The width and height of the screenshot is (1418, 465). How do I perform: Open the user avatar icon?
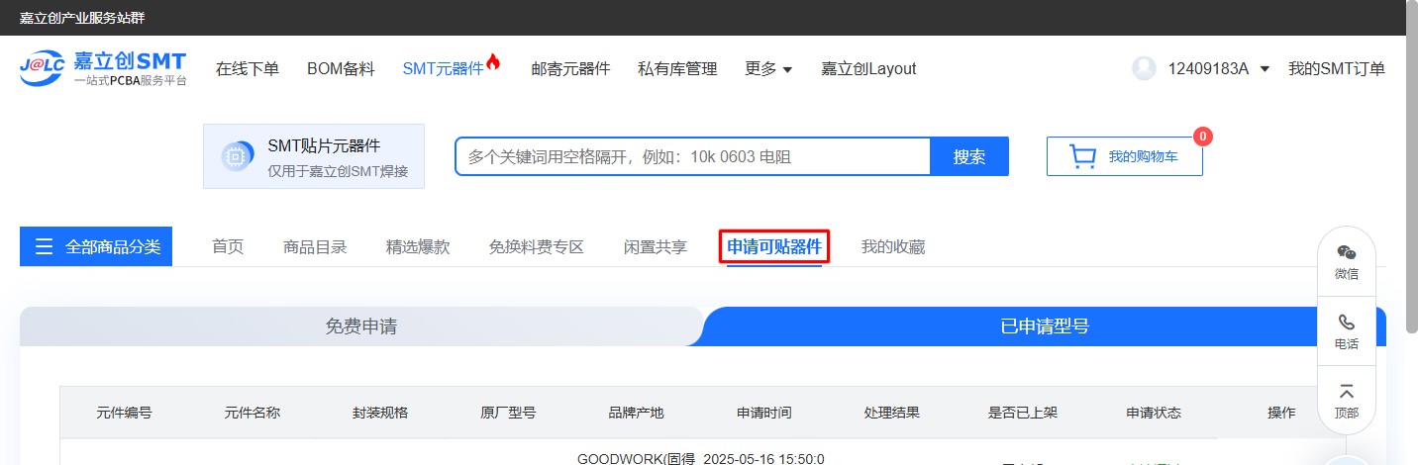pyautogui.click(x=1144, y=68)
